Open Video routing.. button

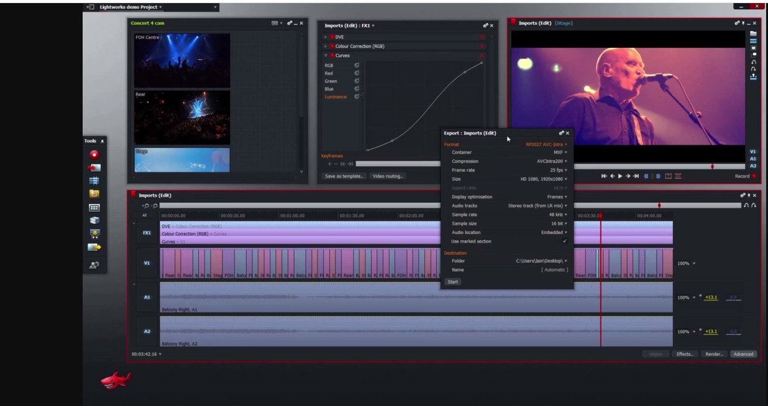(388, 176)
